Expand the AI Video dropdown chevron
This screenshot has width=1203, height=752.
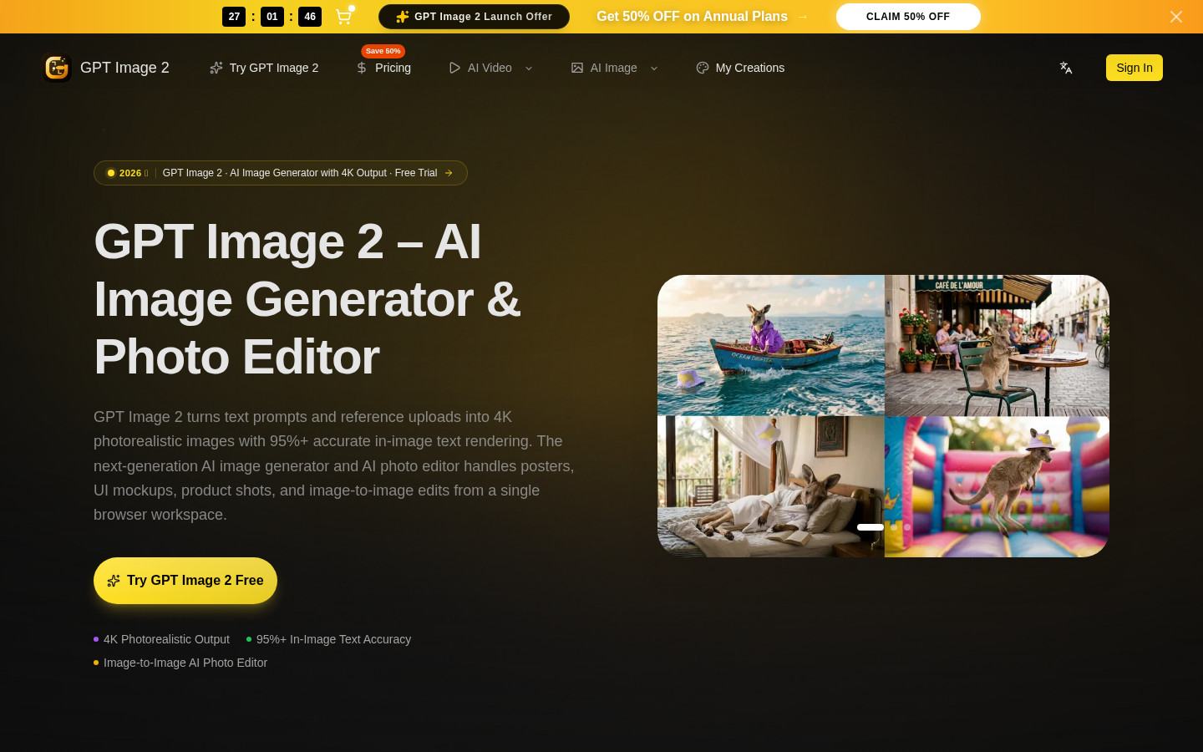529,69
